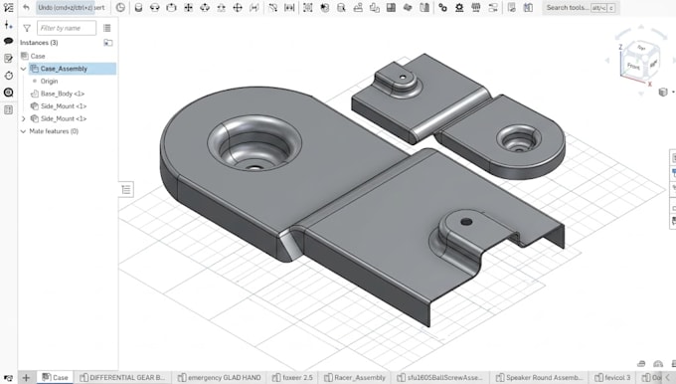Select the Pin slot mate tool
The image size is (676, 384).
click(221, 7)
